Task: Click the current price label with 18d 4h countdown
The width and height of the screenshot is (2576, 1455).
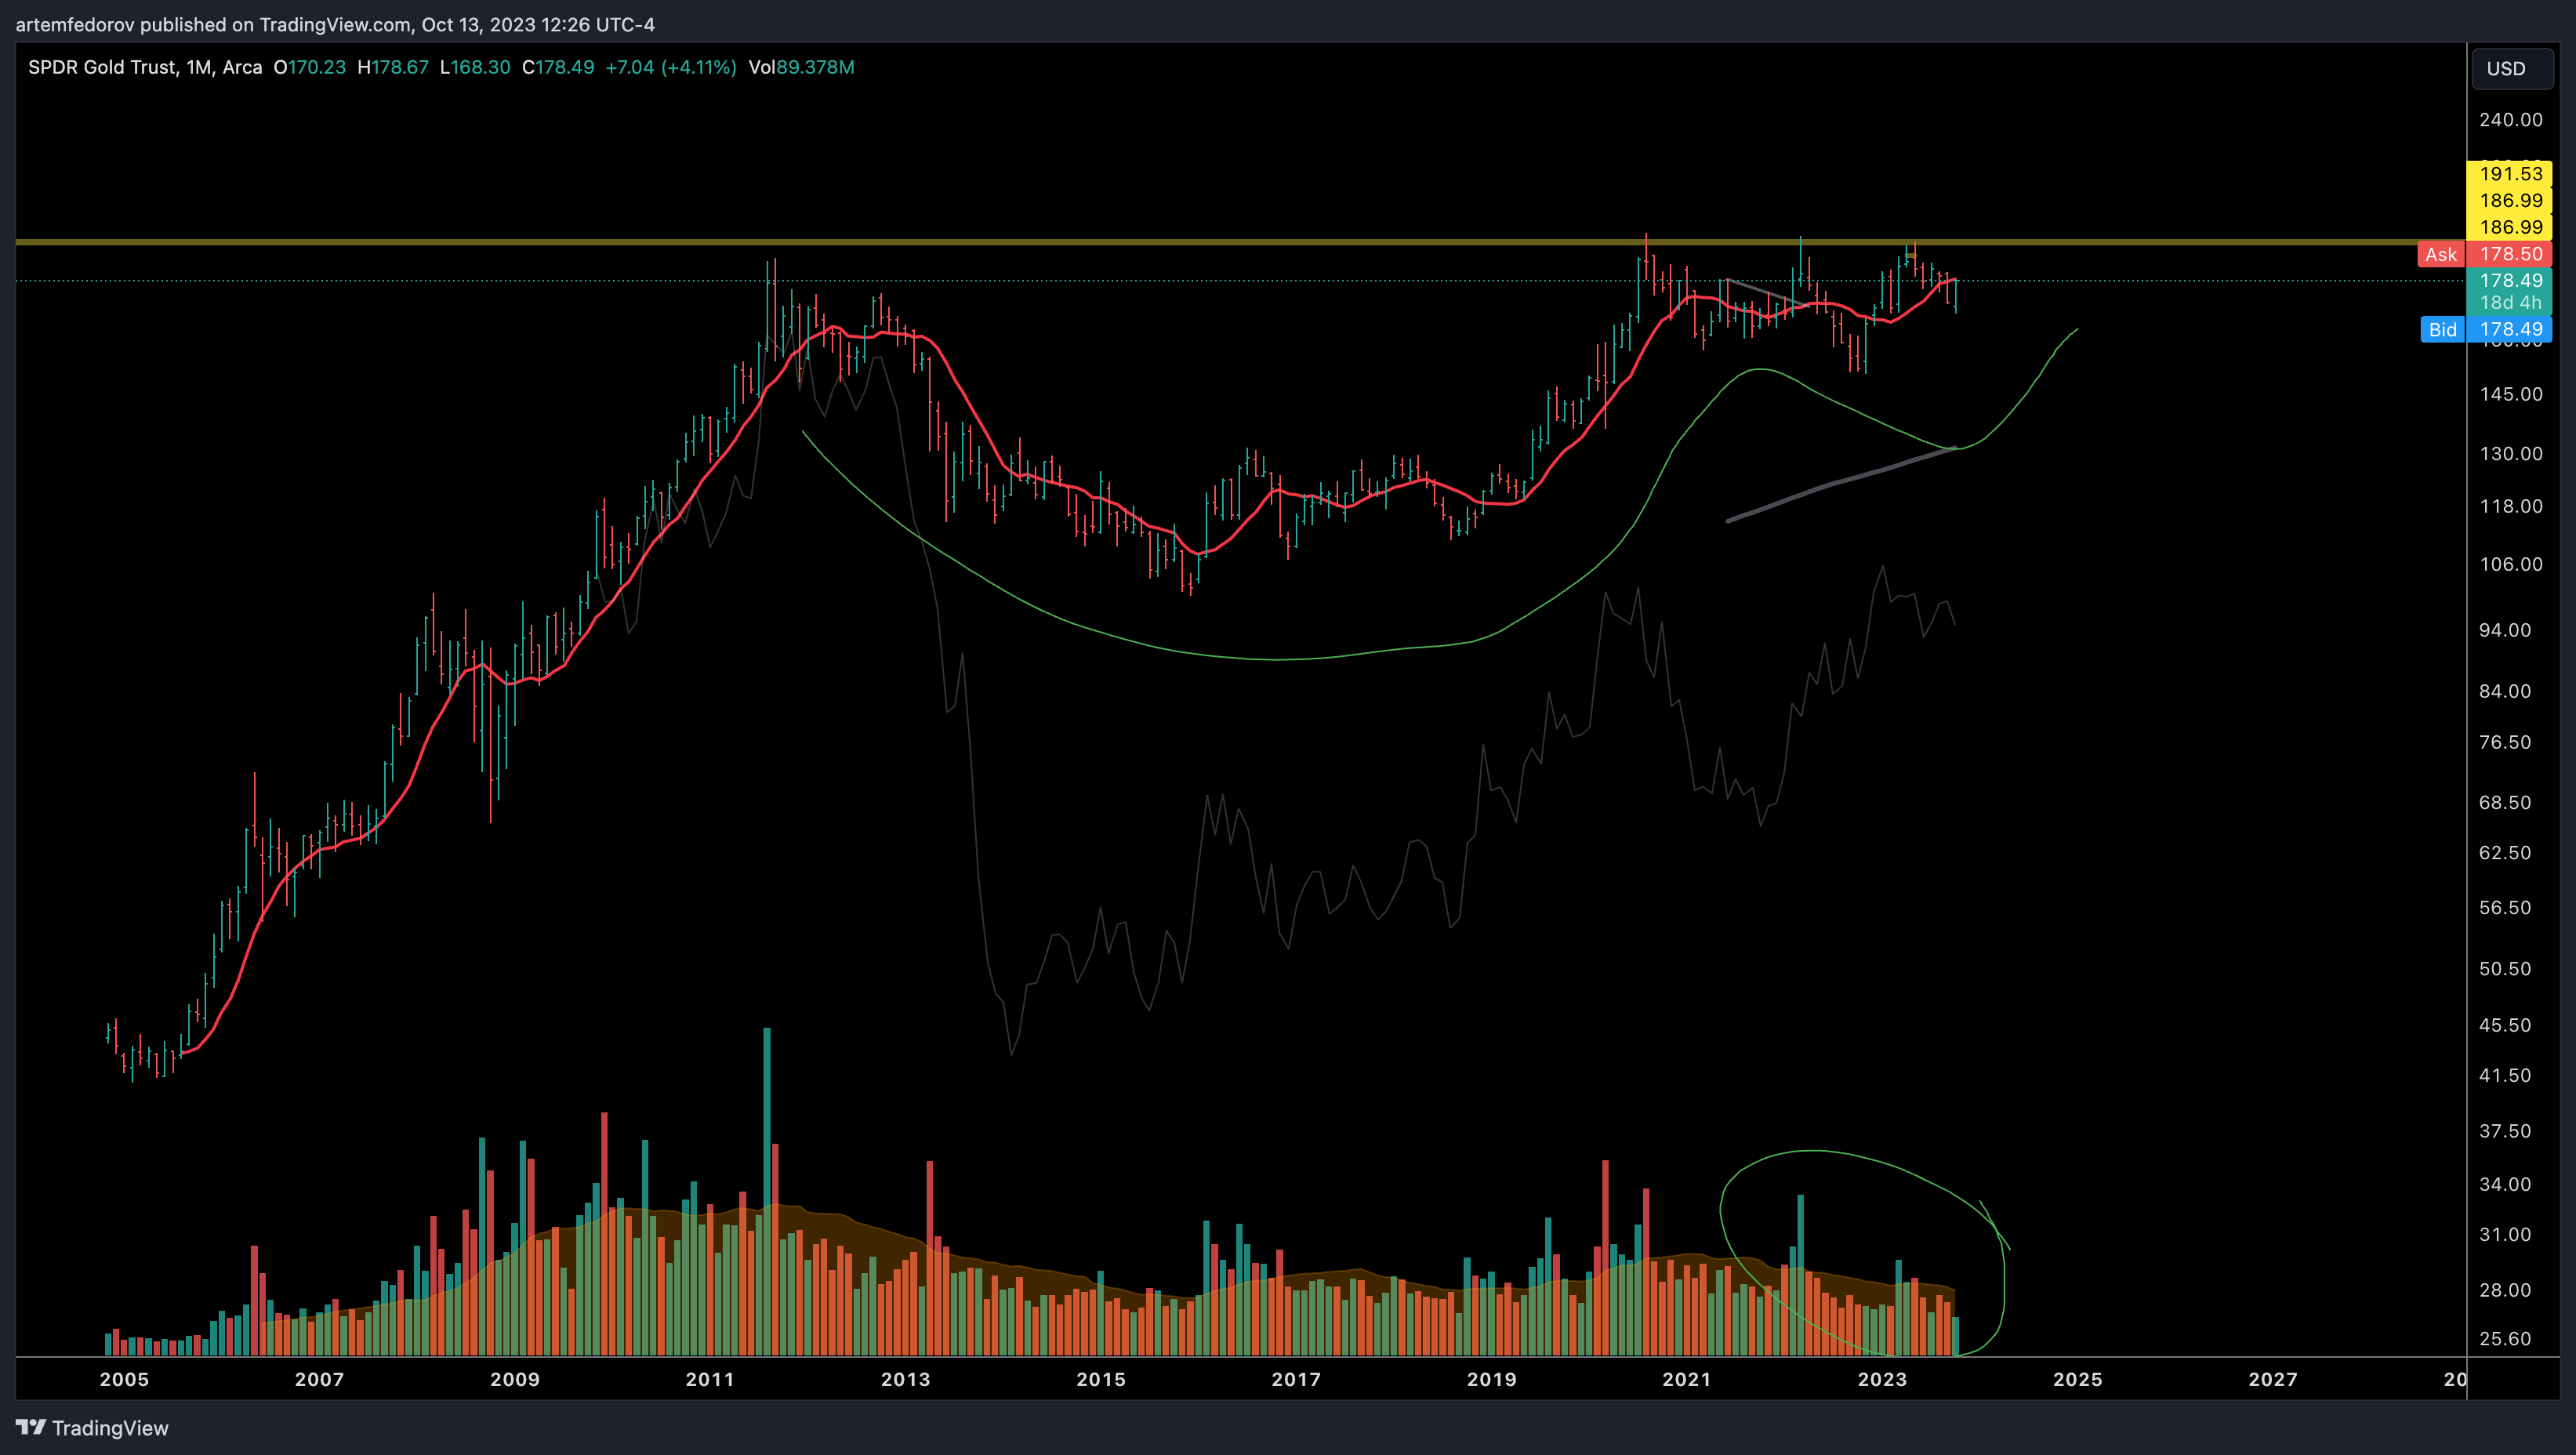Action: click(2510, 291)
